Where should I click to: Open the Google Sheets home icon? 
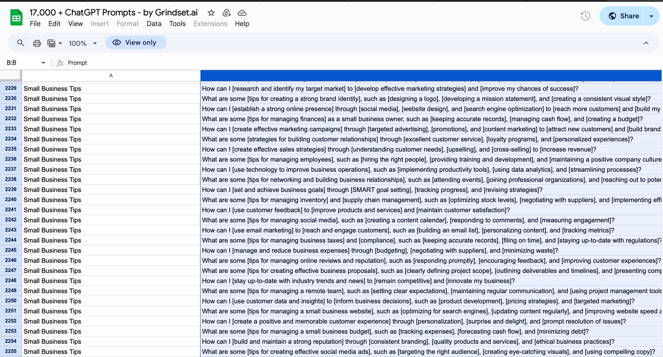point(16,18)
